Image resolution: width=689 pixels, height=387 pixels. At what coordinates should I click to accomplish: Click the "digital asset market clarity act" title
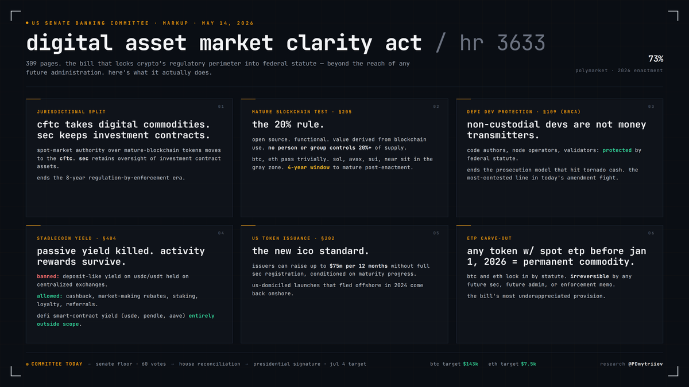coord(224,43)
